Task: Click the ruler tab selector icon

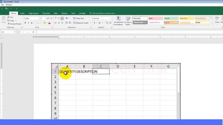Action: click(1, 37)
